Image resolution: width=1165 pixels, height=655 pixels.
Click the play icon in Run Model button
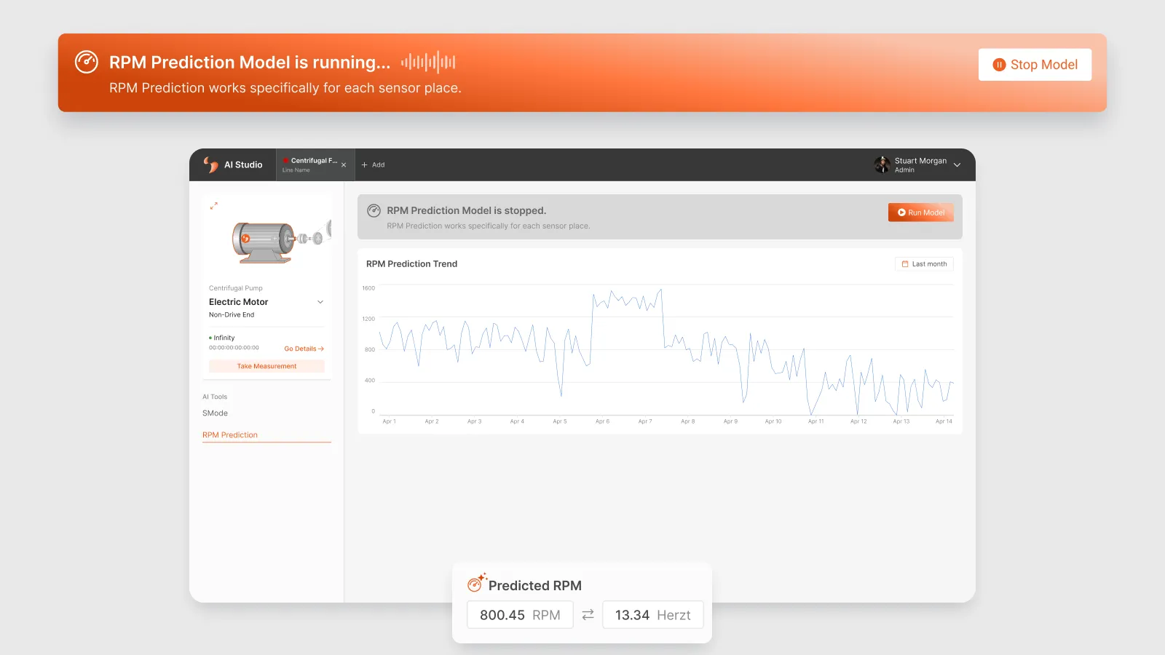coord(901,213)
